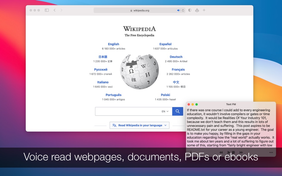
Task: Click "2 262 000+ articles" text
Action: pyautogui.click(x=178, y=74)
